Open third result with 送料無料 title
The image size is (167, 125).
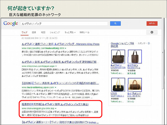(x=60, y=83)
